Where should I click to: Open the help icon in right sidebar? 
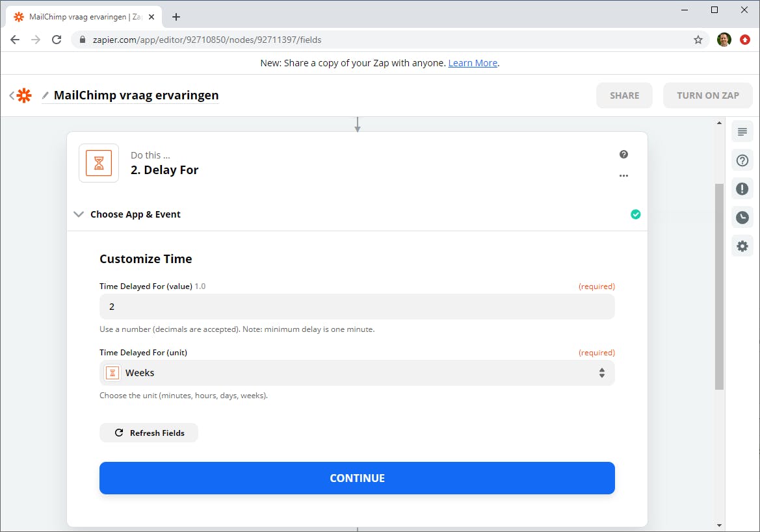pos(742,160)
